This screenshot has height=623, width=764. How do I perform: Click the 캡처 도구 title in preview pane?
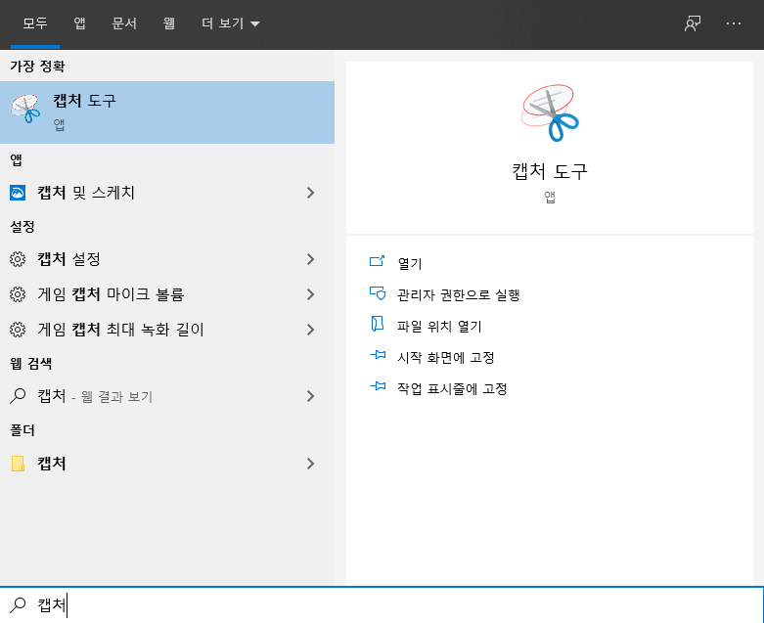click(x=550, y=171)
